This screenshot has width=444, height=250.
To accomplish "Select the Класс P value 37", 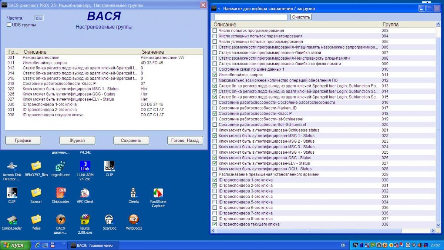I will pyautogui.click(x=143, y=83).
